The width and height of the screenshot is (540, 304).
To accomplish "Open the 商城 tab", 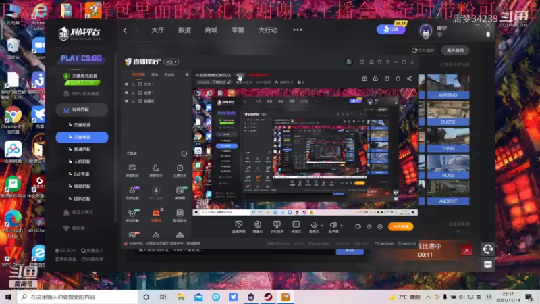I will click(211, 30).
